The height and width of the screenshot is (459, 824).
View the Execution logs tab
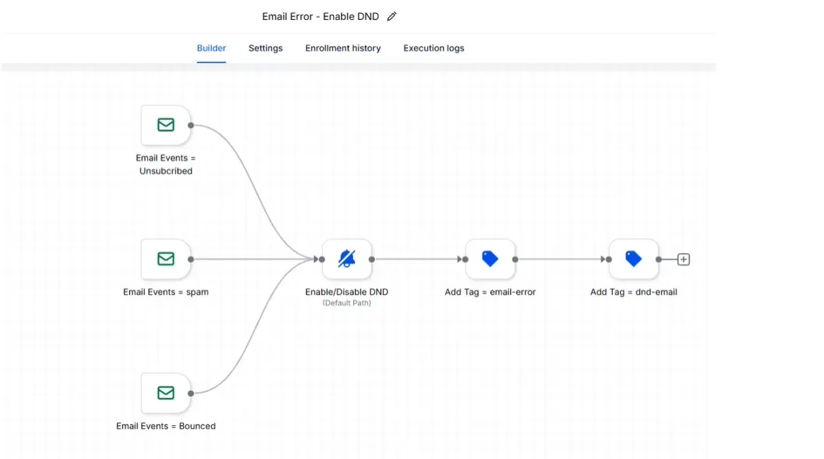[434, 48]
